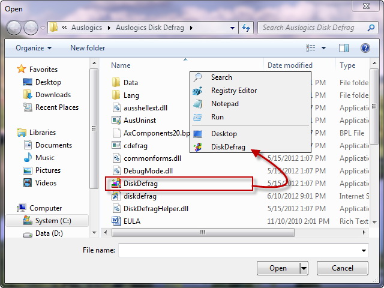Click the refresh button beside address bar
Image resolution: width=384 pixels, height=288 pixels.
(246, 28)
